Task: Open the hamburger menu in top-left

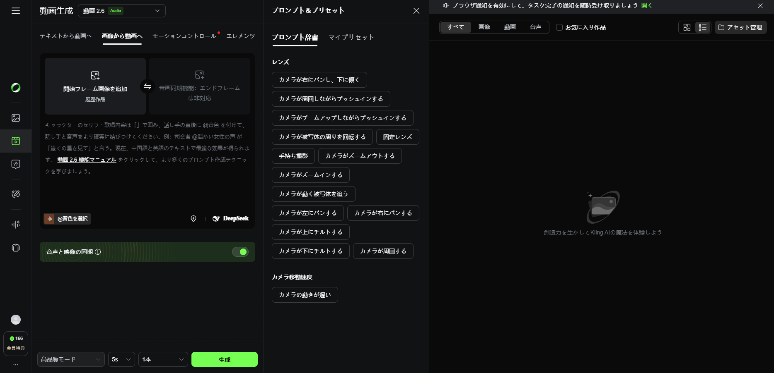Action: 16,11
